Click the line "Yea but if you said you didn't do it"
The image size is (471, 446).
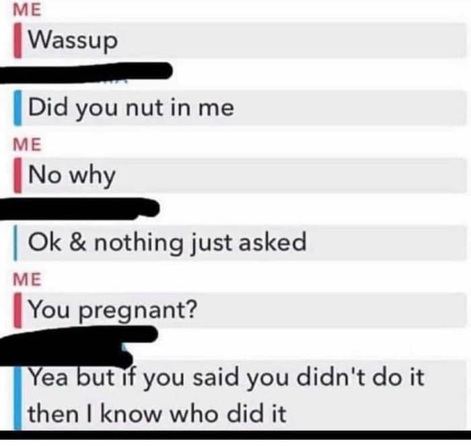226,377
